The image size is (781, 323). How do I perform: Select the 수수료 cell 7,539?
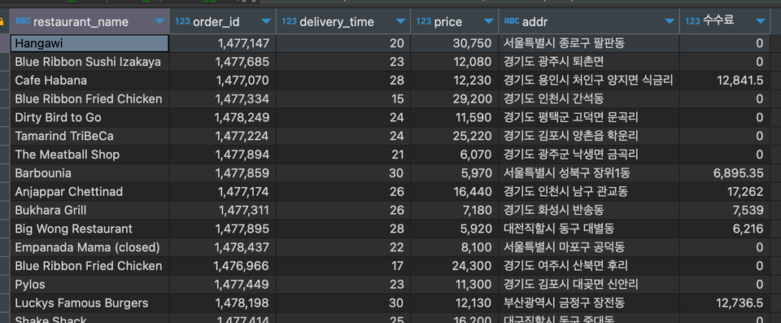tap(725, 211)
